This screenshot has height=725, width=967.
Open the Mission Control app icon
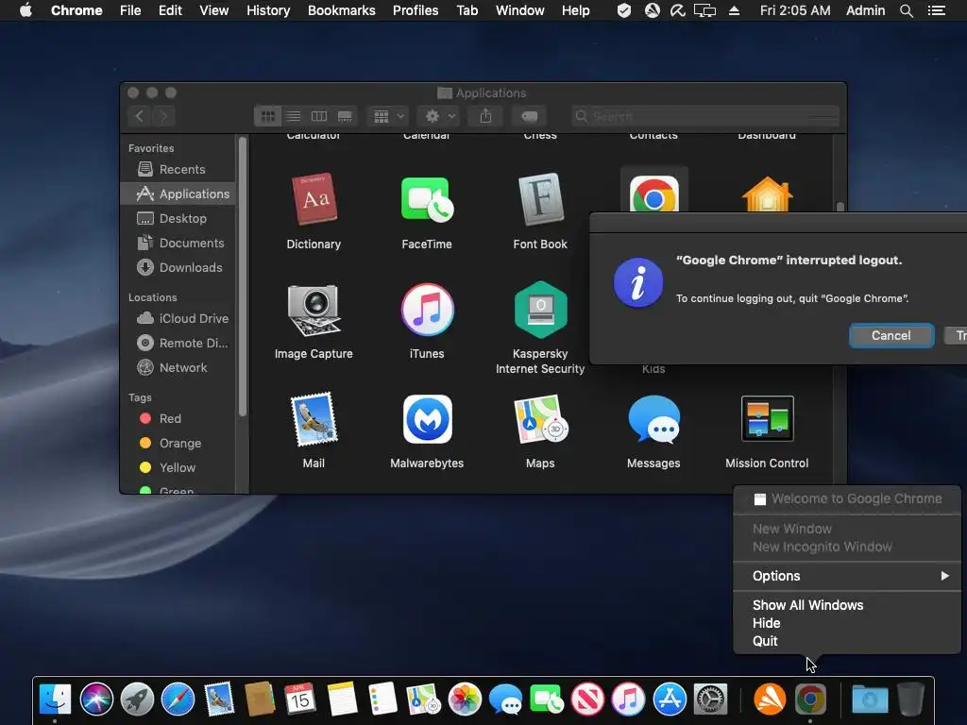point(767,419)
